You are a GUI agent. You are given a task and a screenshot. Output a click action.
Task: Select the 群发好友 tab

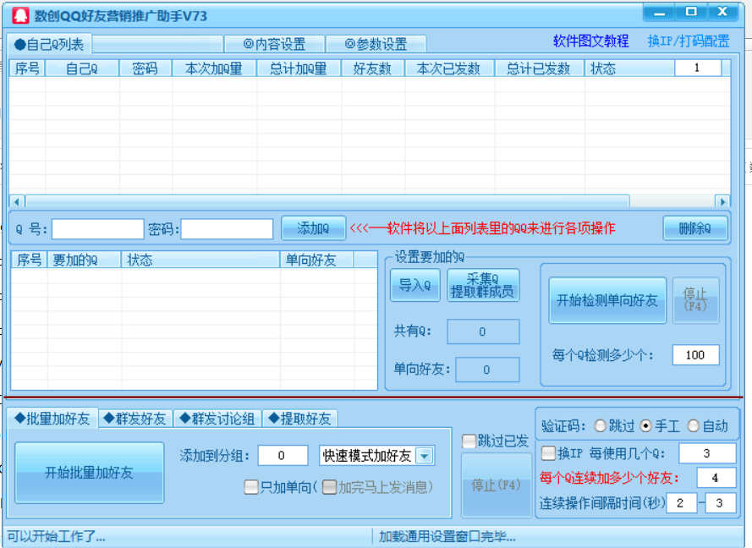coord(137,419)
